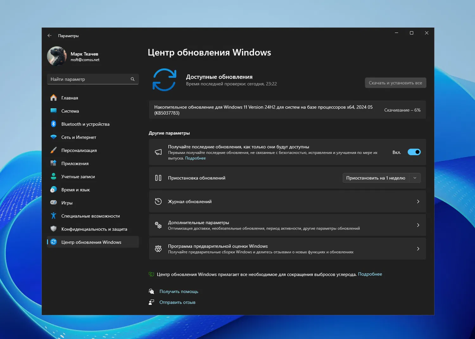Click the Персонализация paintbrush icon
Image resolution: width=475 pixels, height=339 pixels.
(x=54, y=150)
